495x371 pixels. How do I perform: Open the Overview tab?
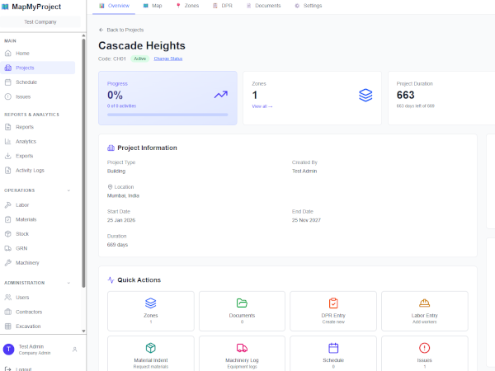pyautogui.click(x=114, y=6)
